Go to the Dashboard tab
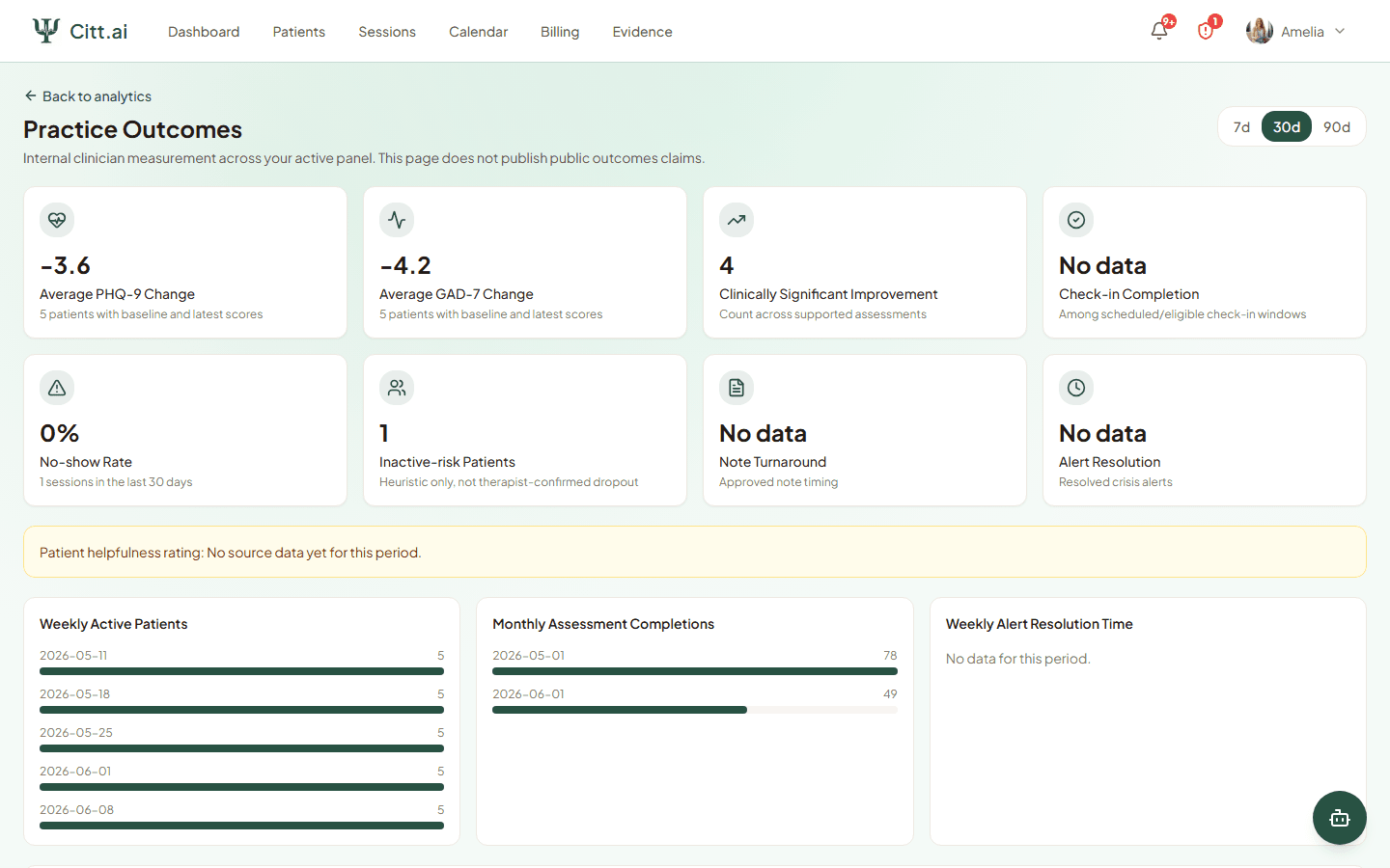This screenshot has width=1390, height=868. 204,32
